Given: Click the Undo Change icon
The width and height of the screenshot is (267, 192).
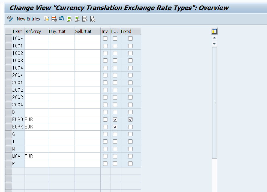Looking at the screenshot, I should [62, 19].
